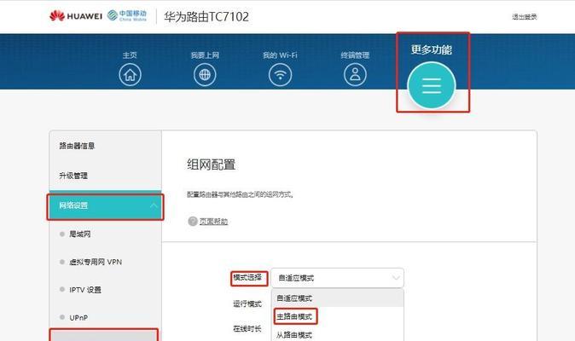Image resolution: width=575 pixels, height=341 pixels.
Task: Open the 我要上网 globe icon
Action: (205, 75)
